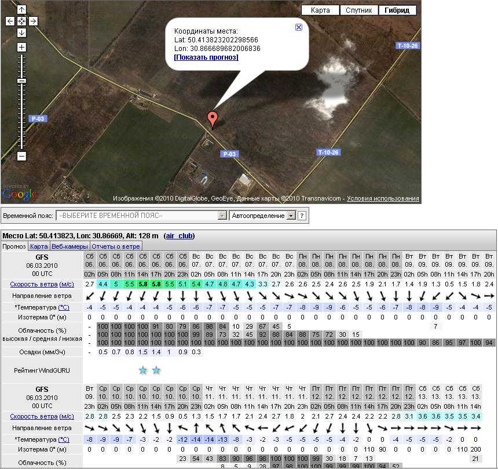Click the red location marker on map
The width and height of the screenshot is (498, 469).
point(213,119)
